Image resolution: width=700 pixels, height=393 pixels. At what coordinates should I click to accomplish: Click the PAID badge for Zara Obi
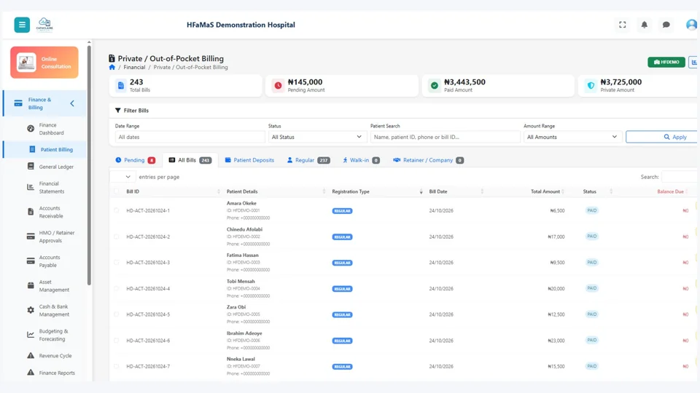pos(591,314)
